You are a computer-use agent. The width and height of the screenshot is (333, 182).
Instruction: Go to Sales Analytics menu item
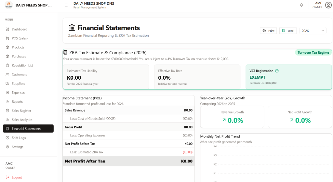pos(28,120)
